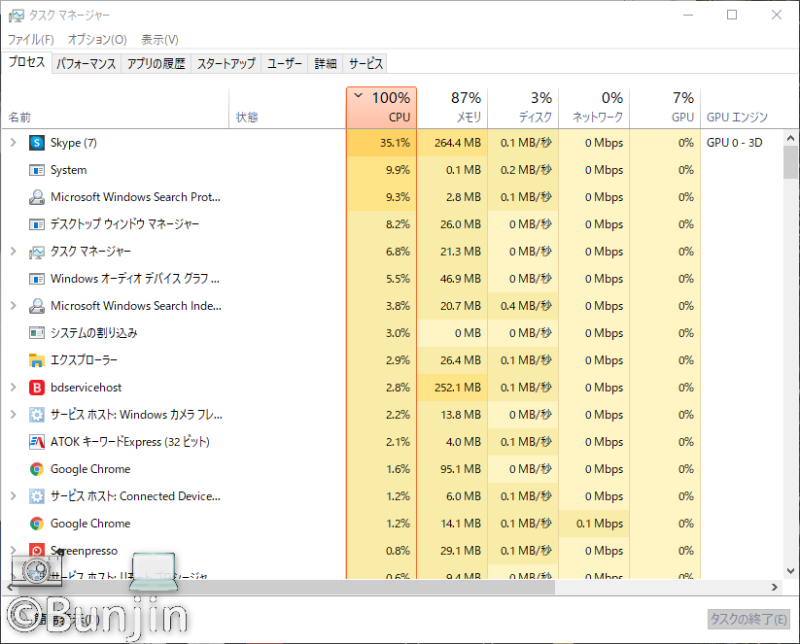
Task: Click the vertical scrollbar up arrow
Action: [791, 138]
